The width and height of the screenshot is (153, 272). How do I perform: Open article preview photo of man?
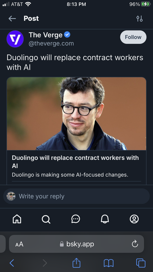(x=76, y=114)
